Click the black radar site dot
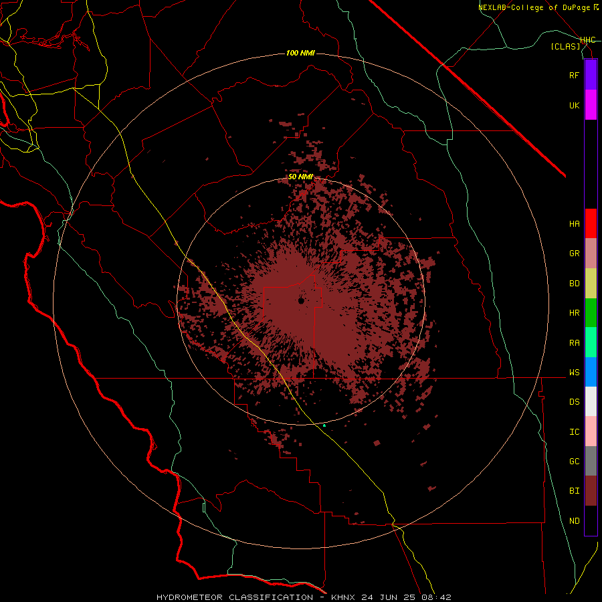The height and width of the screenshot is (602, 602). [301, 300]
